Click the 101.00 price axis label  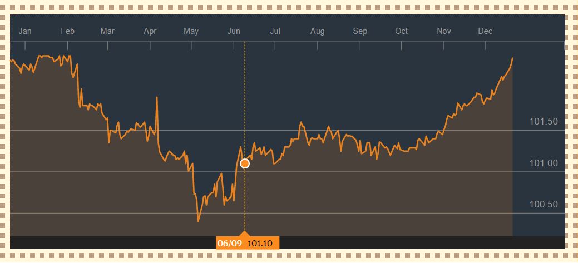(544, 163)
